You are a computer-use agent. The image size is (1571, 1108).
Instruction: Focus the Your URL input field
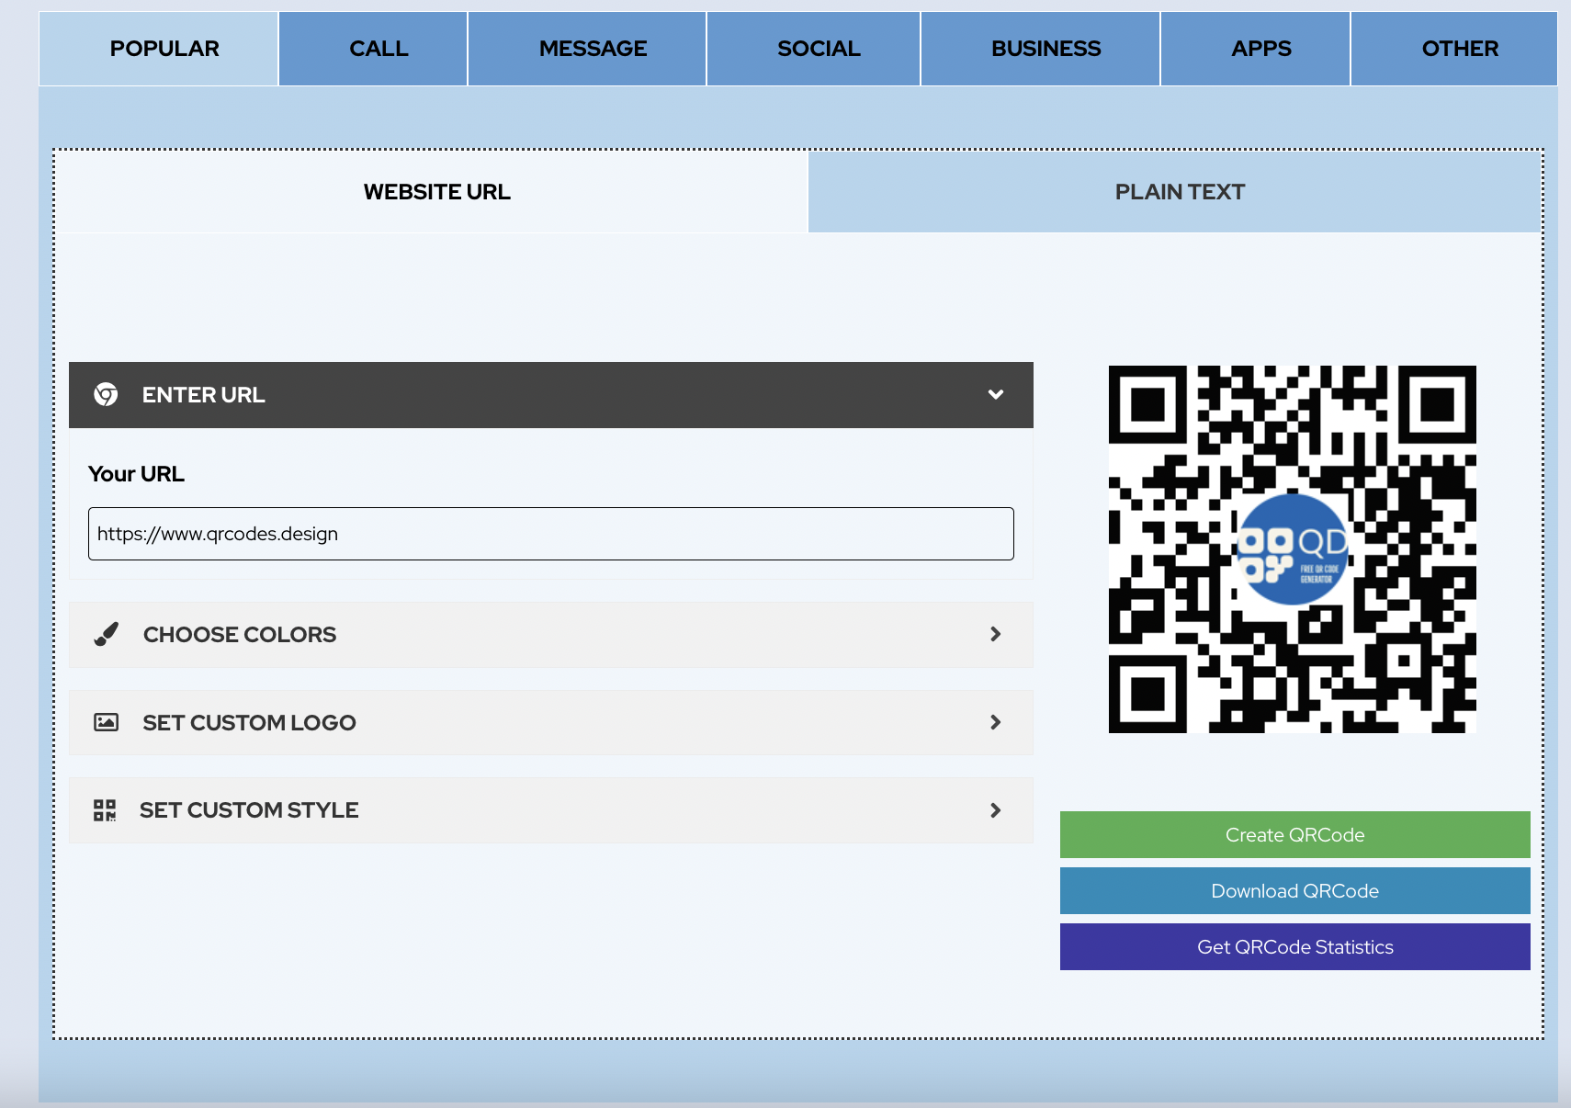551,534
